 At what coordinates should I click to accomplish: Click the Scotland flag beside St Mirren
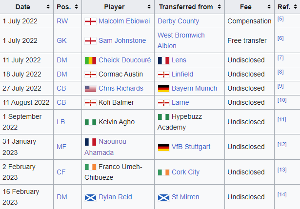[x=163, y=197]
